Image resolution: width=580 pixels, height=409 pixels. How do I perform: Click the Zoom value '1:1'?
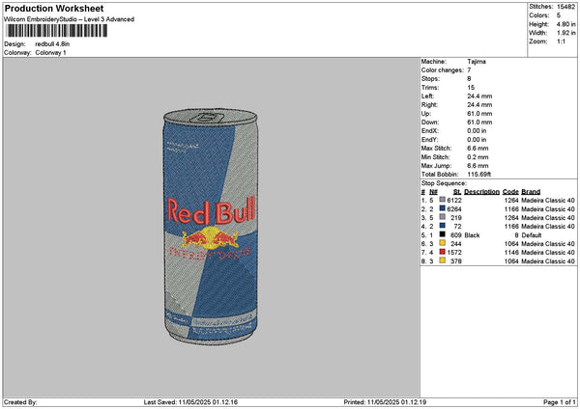coord(561,41)
